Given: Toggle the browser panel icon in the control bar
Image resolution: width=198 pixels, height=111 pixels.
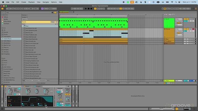Looking at the screenshot, I should (x=2, y=9).
